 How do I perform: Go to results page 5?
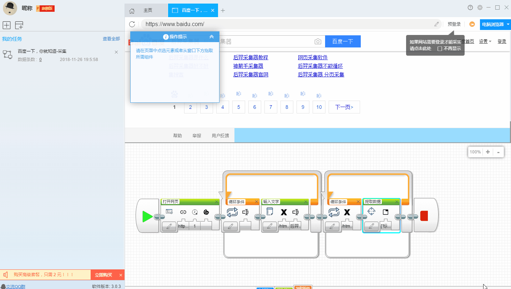click(x=239, y=107)
